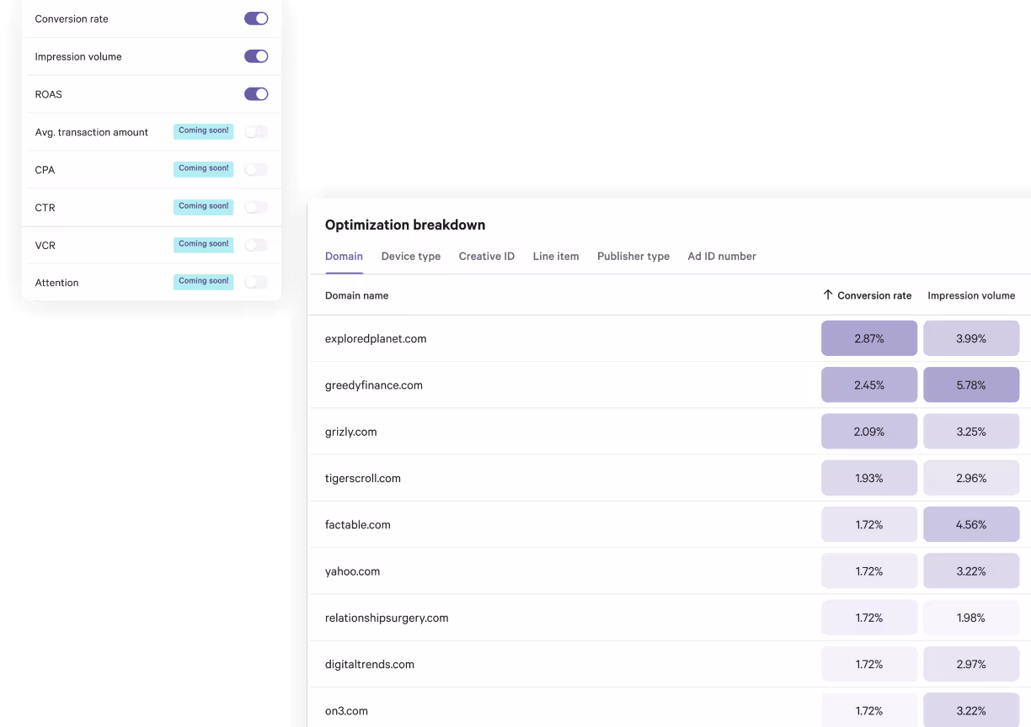Turn off the Impression volume toggle
The width and height of the screenshot is (1031, 727).
[255, 56]
